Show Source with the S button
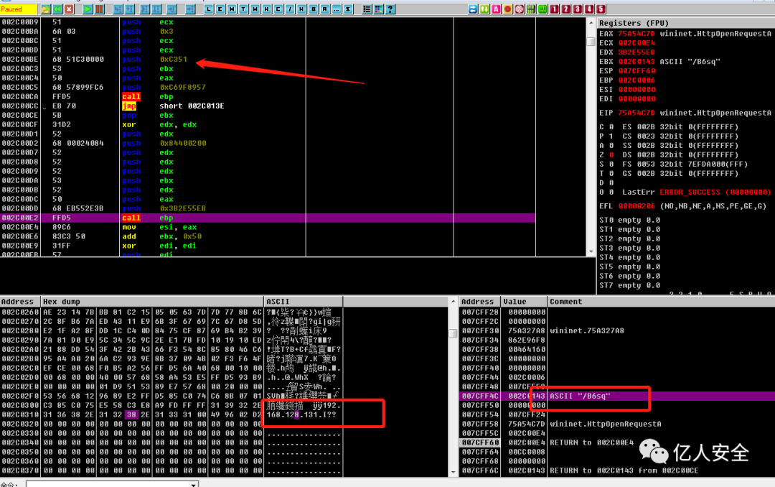 click(349, 9)
